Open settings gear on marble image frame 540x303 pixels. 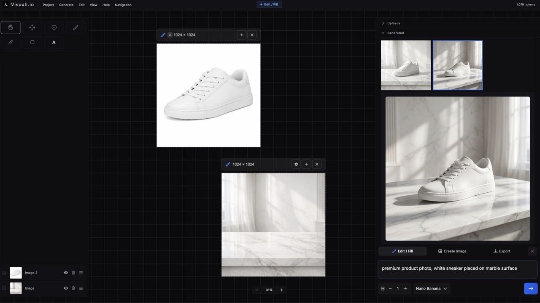pyautogui.click(x=296, y=165)
